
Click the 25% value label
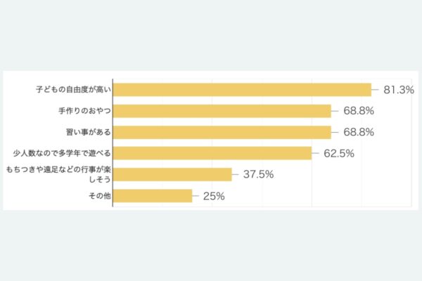pos(214,196)
